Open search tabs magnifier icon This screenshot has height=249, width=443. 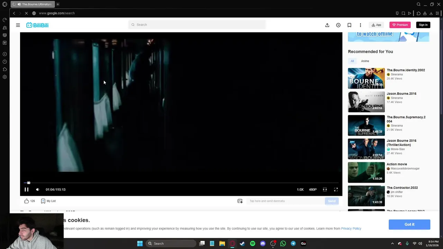point(418,4)
